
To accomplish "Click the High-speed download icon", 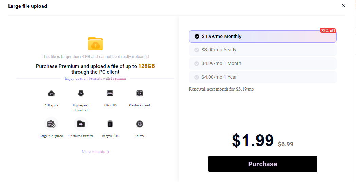I will click(81, 94).
